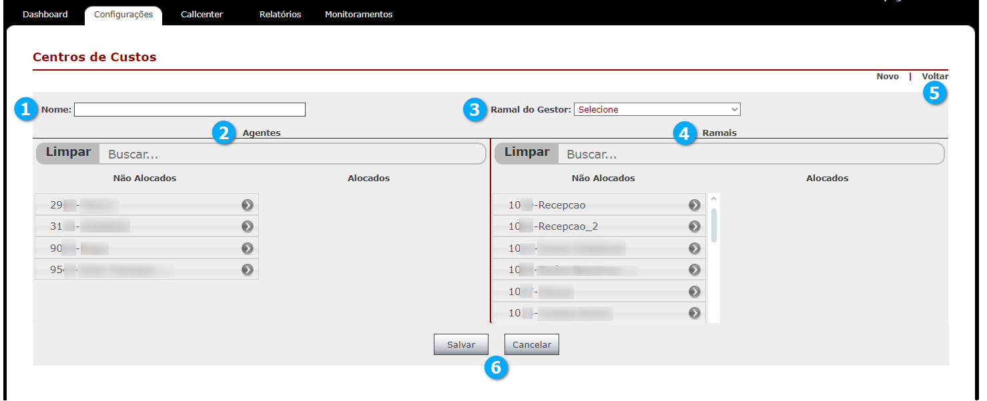Clear the Ramais search with Limpar
The height and width of the screenshot is (401, 987).
[x=527, y=153]
